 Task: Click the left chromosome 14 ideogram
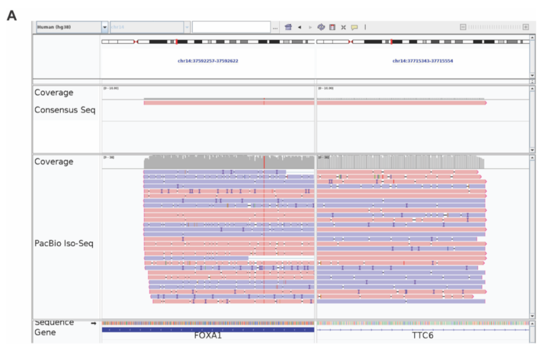click(x=208, y=41)
